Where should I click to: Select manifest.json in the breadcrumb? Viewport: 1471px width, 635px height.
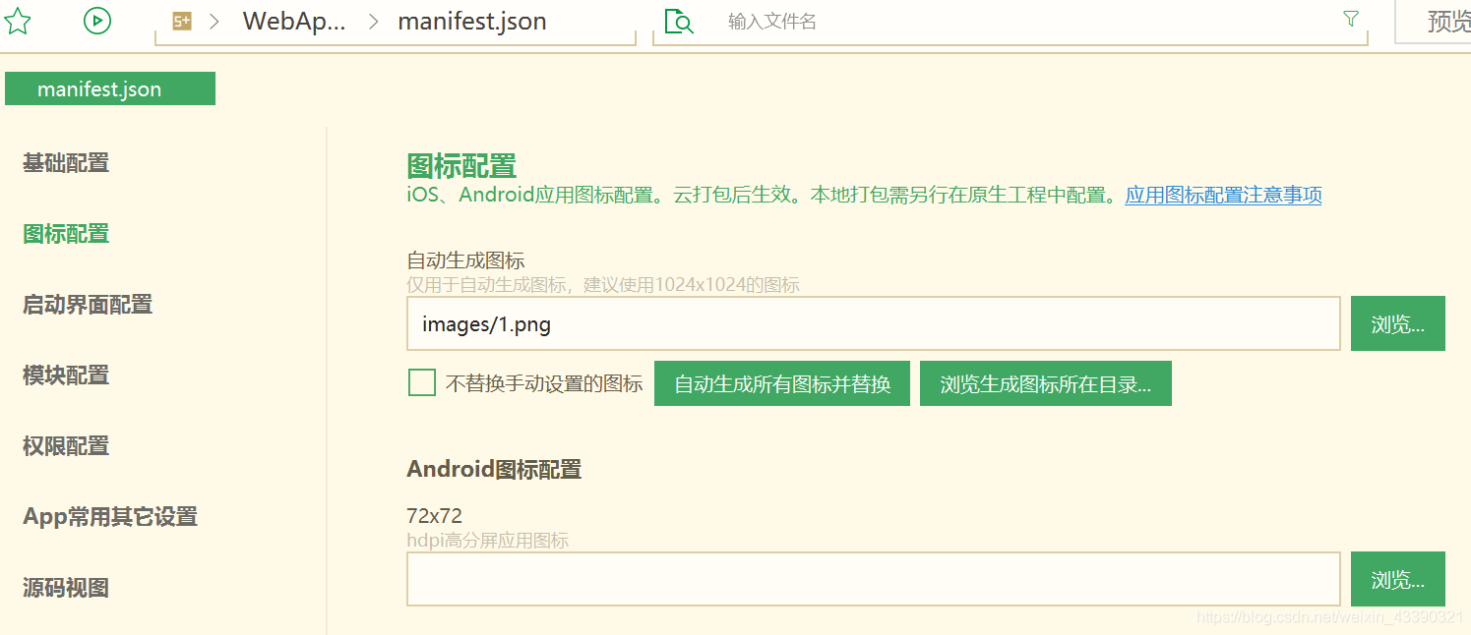(472, 22)
